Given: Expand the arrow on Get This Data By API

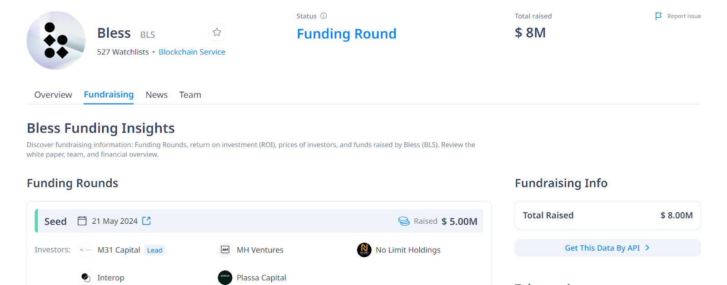Looking at the screenshot, I should (647, 248).
